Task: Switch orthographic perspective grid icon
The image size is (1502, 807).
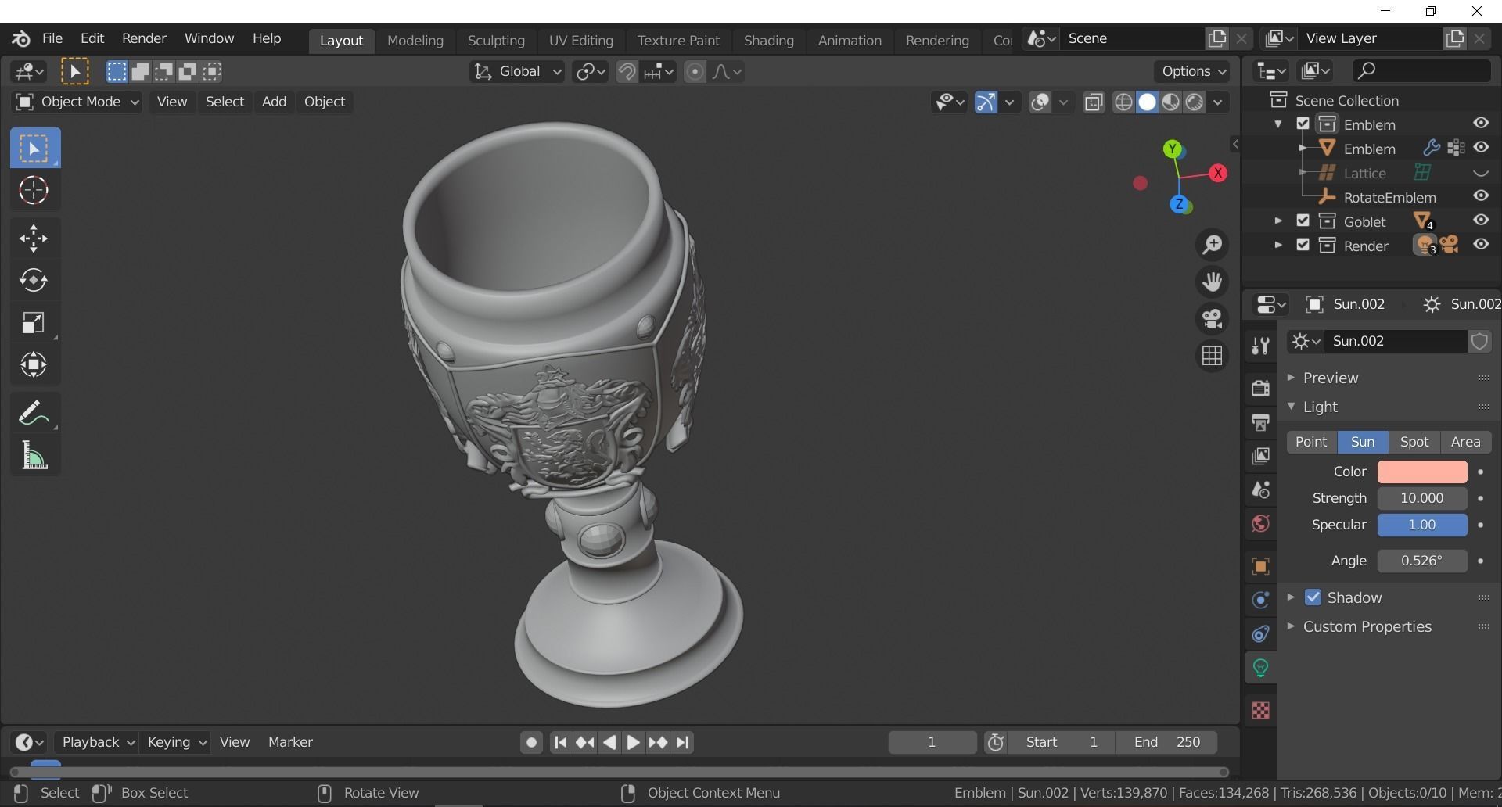Action: point(1213,356)
